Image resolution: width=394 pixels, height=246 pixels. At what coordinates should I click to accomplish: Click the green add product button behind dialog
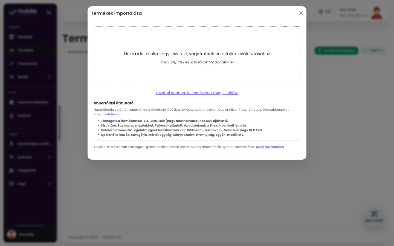pyautogui.click(x=336, y=51)
